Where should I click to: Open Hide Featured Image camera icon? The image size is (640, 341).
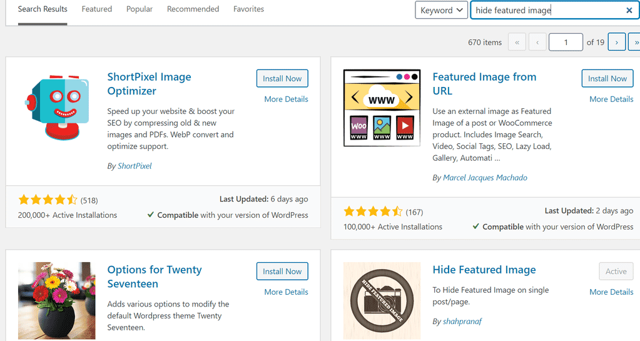tap(382, 300)
